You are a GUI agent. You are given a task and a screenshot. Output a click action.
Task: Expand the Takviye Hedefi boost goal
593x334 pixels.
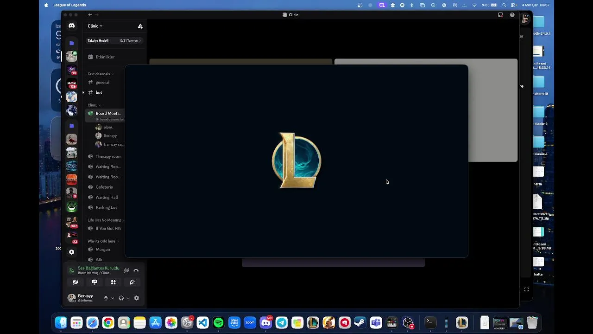point(114,40)
